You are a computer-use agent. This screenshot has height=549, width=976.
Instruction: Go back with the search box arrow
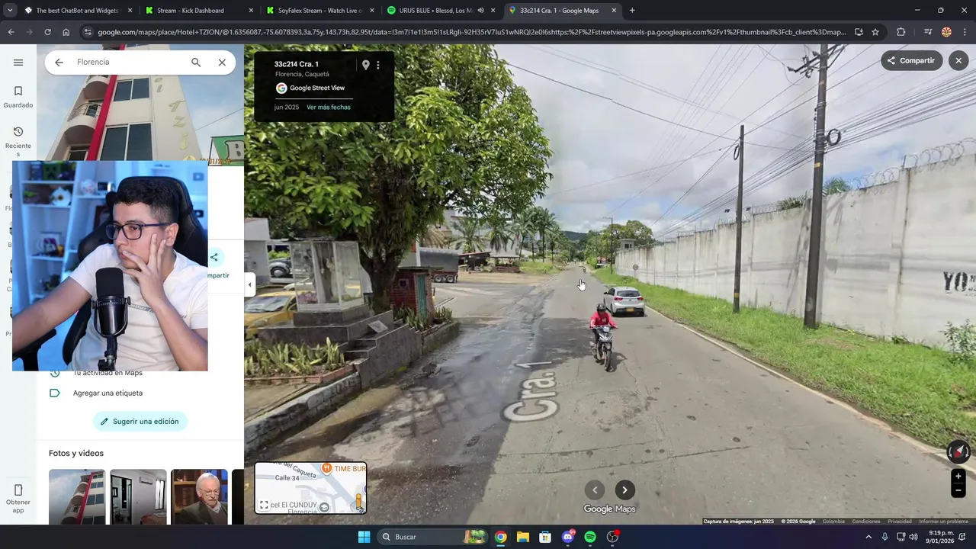[x=59, y=63]
